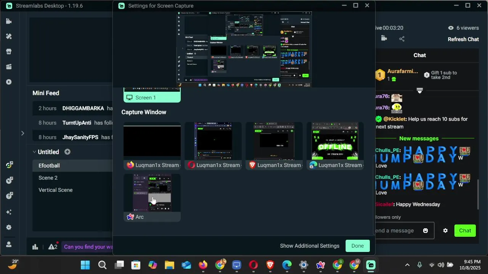Image resolution: width=488 pixels, height=274 pixels.
Task: Click the share icon below the live timer
Action: 402,39
